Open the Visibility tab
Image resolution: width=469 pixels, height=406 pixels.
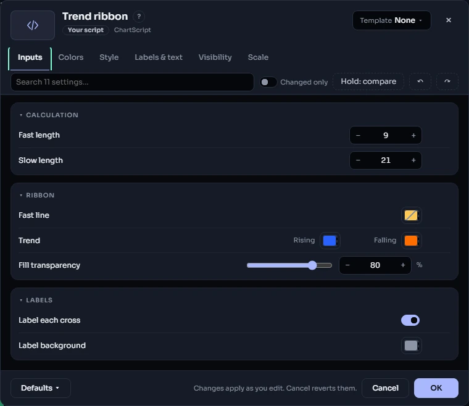point(215,57)
